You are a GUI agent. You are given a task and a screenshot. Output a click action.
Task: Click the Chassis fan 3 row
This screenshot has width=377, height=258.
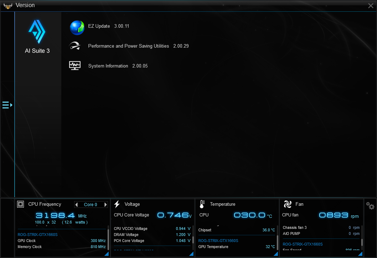coord(321,227)
